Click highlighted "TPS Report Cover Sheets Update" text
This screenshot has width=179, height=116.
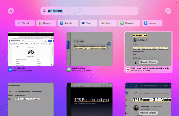click(x=27, y=99)
